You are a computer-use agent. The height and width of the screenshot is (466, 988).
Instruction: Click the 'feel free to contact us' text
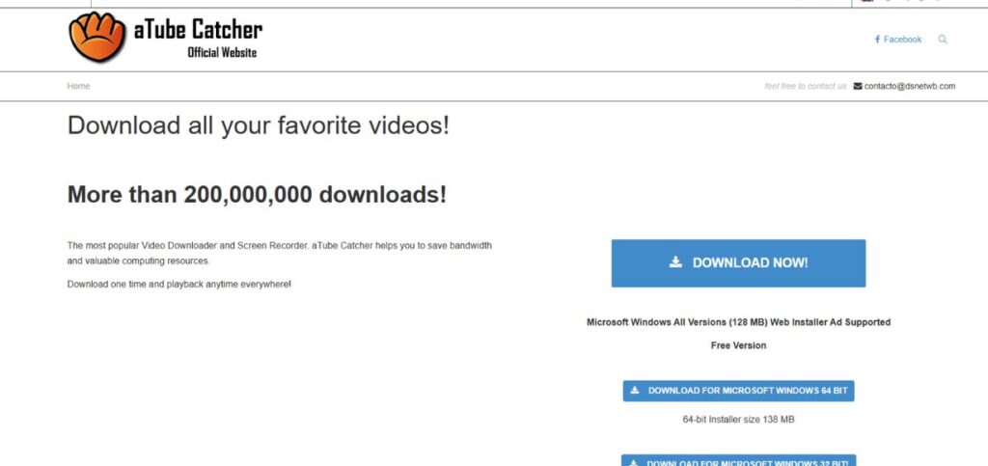806,86
